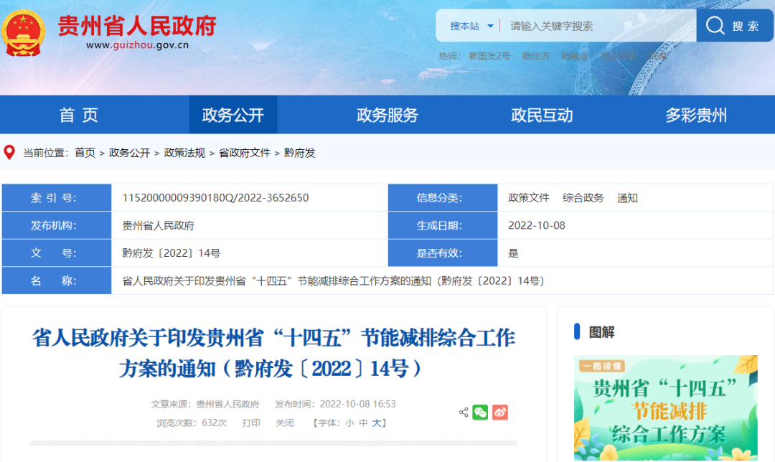Click 首页 in the breadcrumb
Screen dimensions: 775x462
[85, 153]
